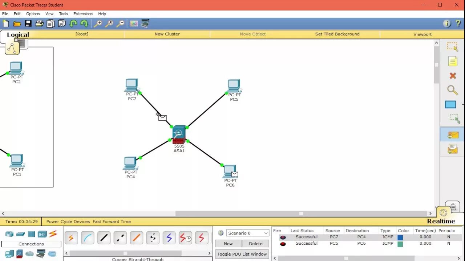Pick the orange Fiber cable
Image resolution: width=465 pixels, height=261 pixels.
(137, 238)
